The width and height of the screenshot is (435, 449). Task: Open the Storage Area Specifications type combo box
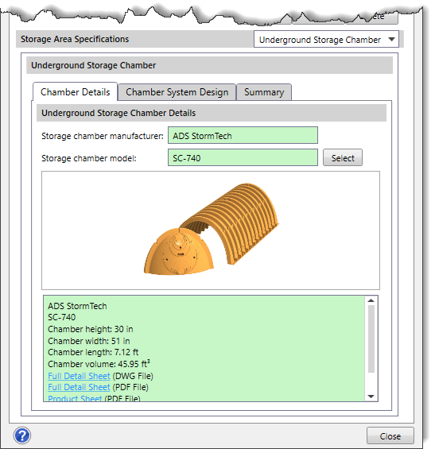326,39
